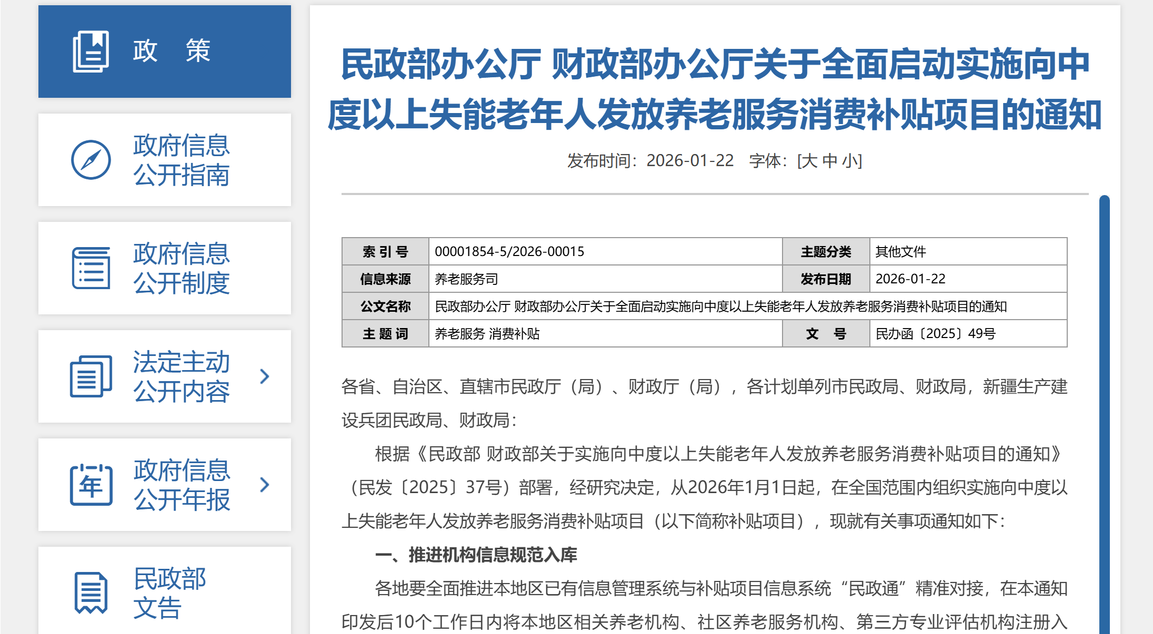This screenshot has height=634, width=1153.
Task: Click the heading 一、推进机构信息规范入库
Action: [476, 555]
